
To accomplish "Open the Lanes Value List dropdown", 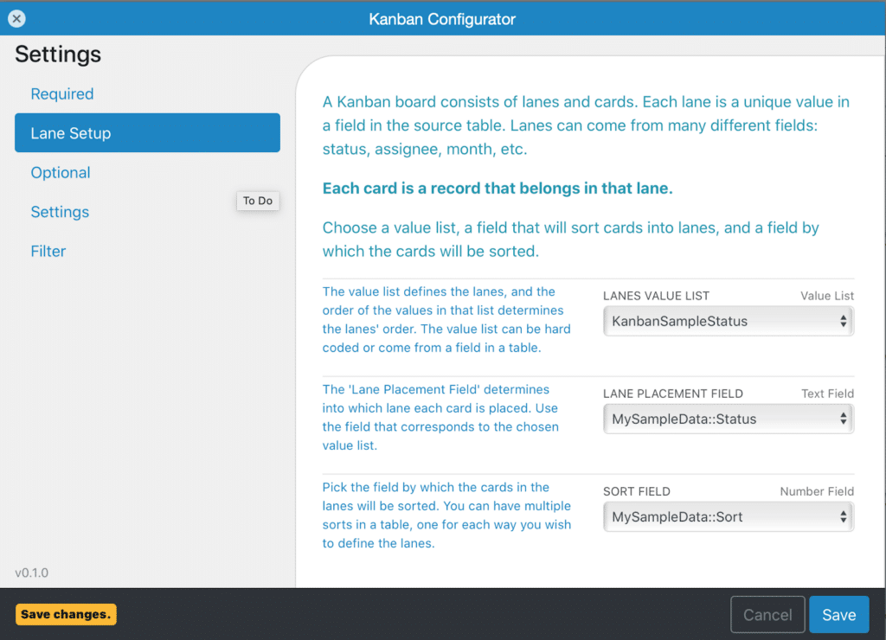I will click(729, 321).
